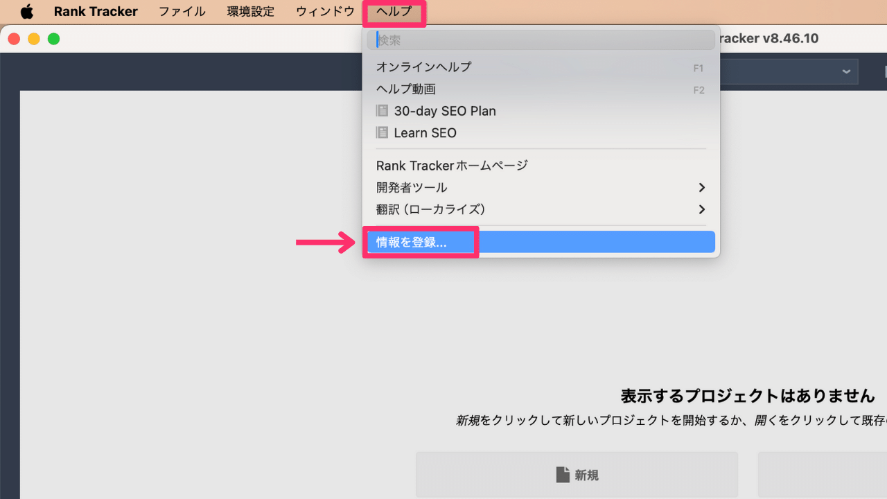The width and height of the screenshot is (887, 499).
Task: Close the ヘルプ menu in menu bar
Action: tap(394, 12)
